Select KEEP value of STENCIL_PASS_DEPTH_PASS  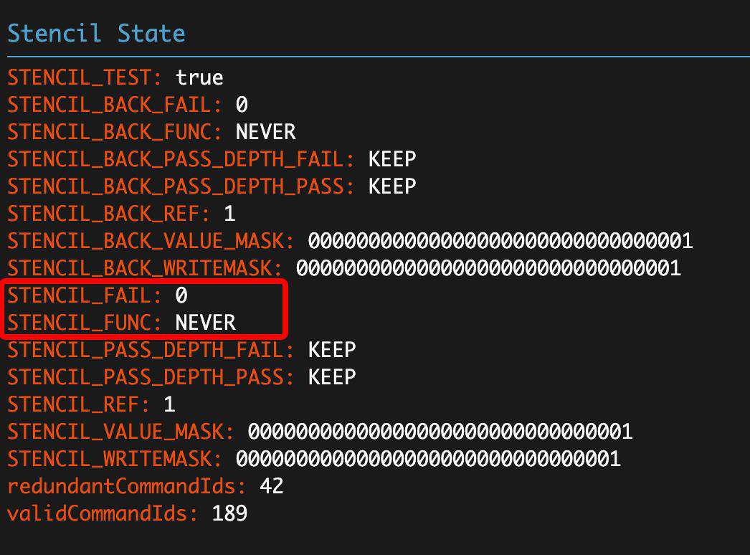click(x=332, y=377)
